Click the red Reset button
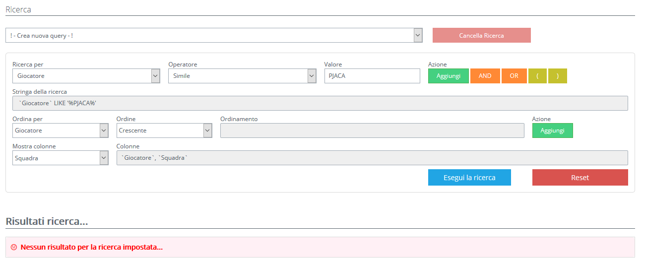The width and height of the screenshot is (645, 263). (x=580, y=178)
